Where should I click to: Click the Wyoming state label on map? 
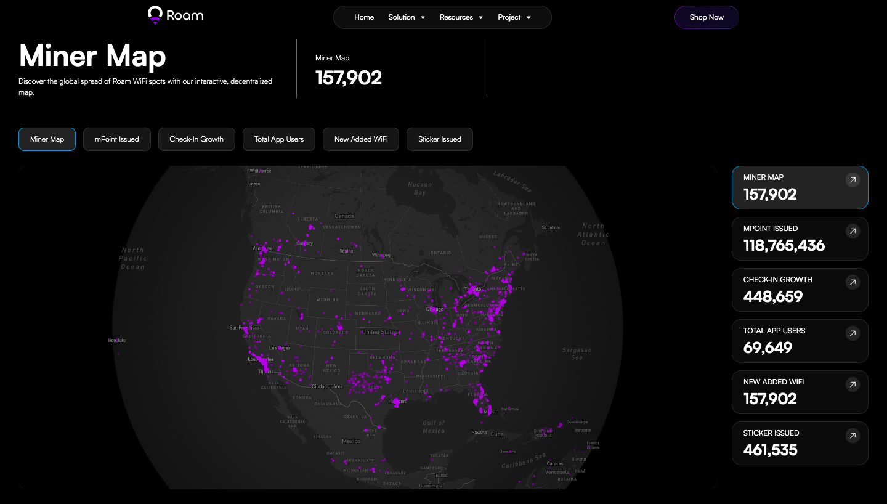(x=327, y=299)
